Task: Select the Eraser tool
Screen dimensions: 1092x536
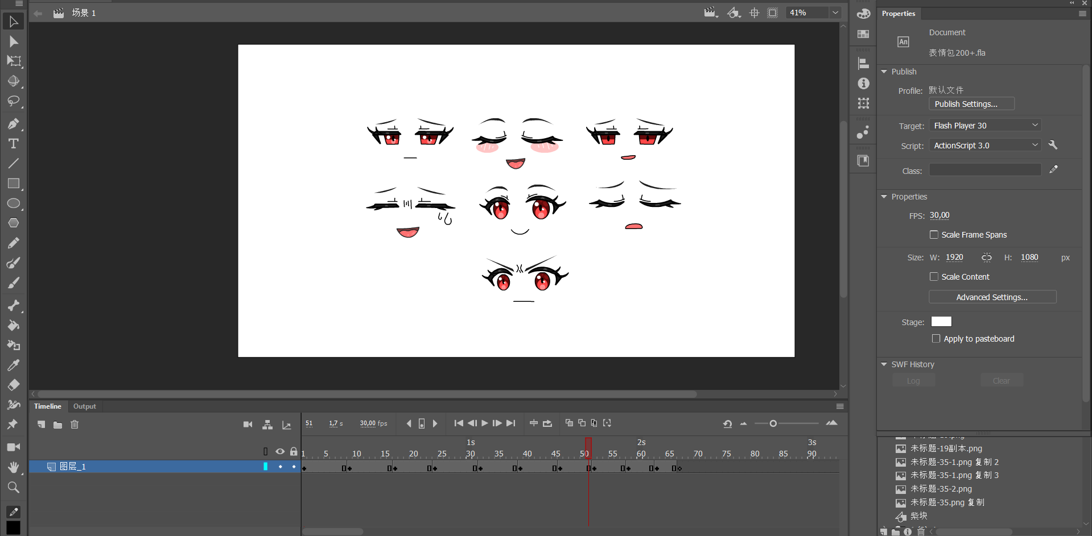Action: pyautogui.click(x=13, y=385)
